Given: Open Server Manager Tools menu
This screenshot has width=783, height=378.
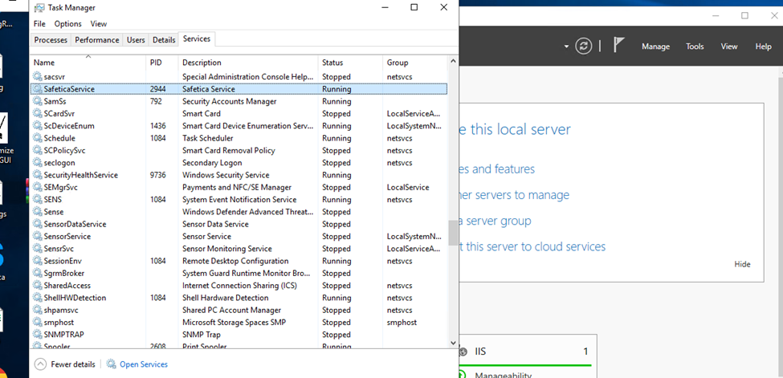Looking at the screenshot, I should click(x=695, y=47).
